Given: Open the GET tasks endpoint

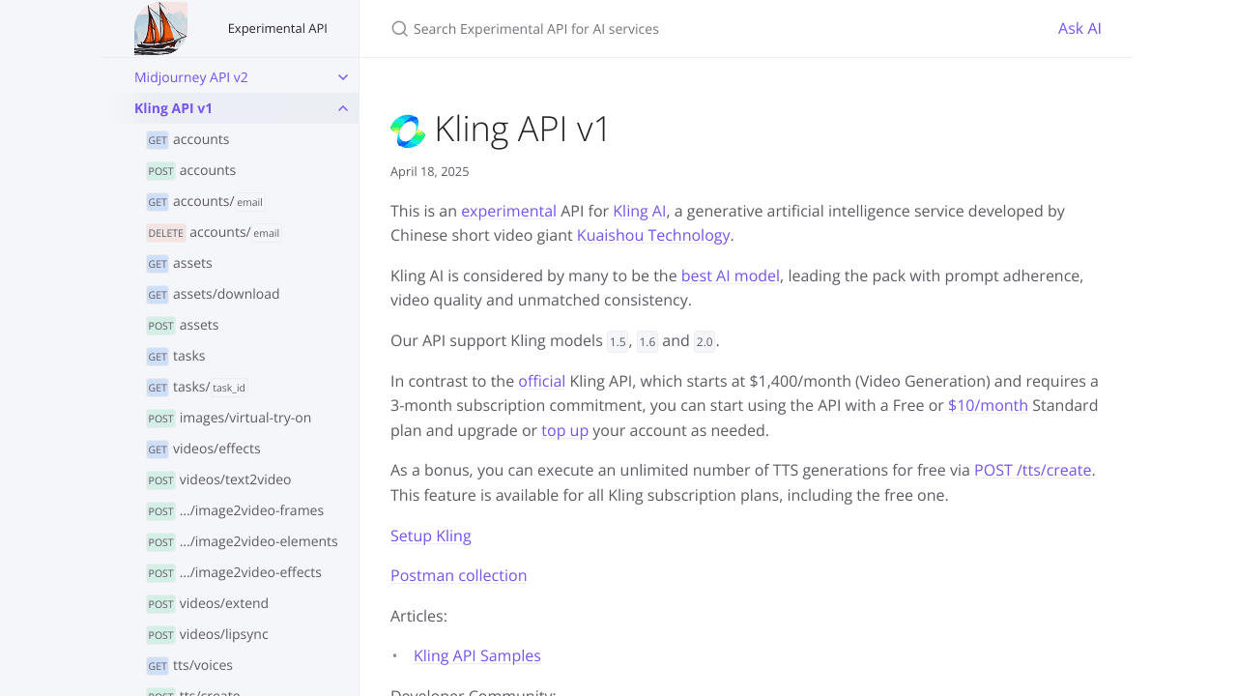Looking at the screenshot, I should coord(176,356).
